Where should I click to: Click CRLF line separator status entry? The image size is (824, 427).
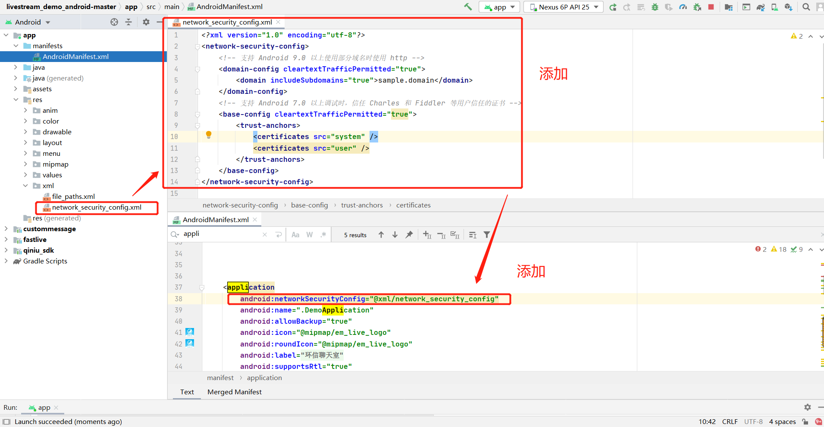click(x=730, y=422)
